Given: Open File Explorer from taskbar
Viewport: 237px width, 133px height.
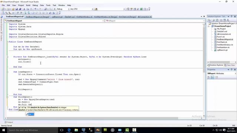Looking at the screenshot, I should 76,130.
